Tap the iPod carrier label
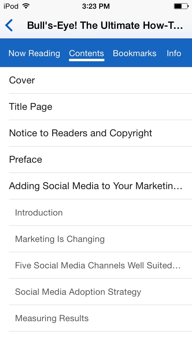This screenshot has height=341, width=192. [x=11, y=6]
